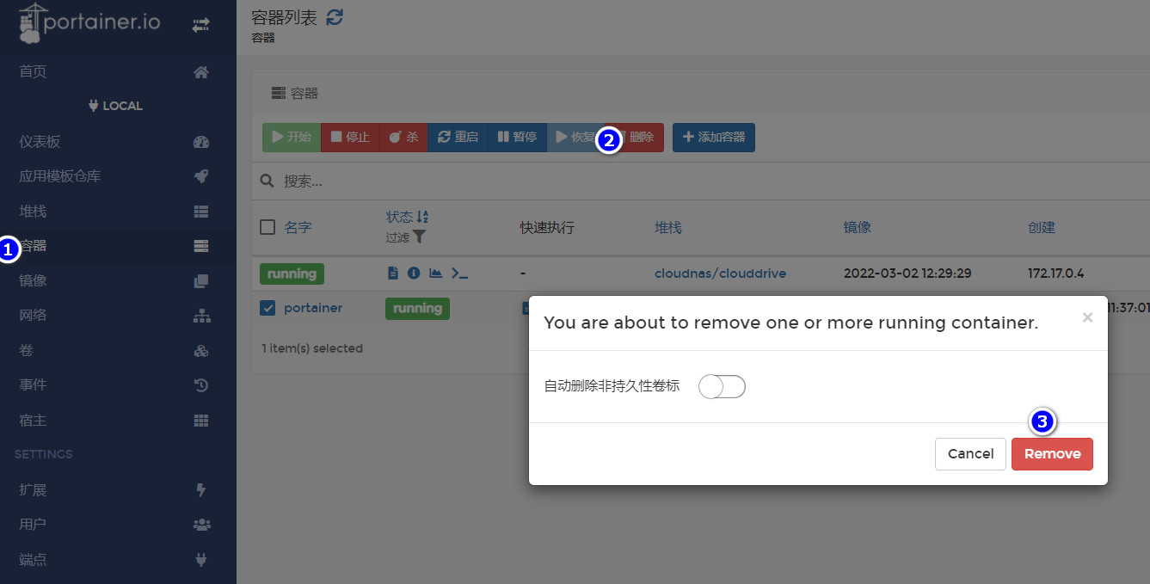Click the 添加容器 add container button
Image resolution: width=1150 pixels, height=584 pixels.
pos(714,138)
